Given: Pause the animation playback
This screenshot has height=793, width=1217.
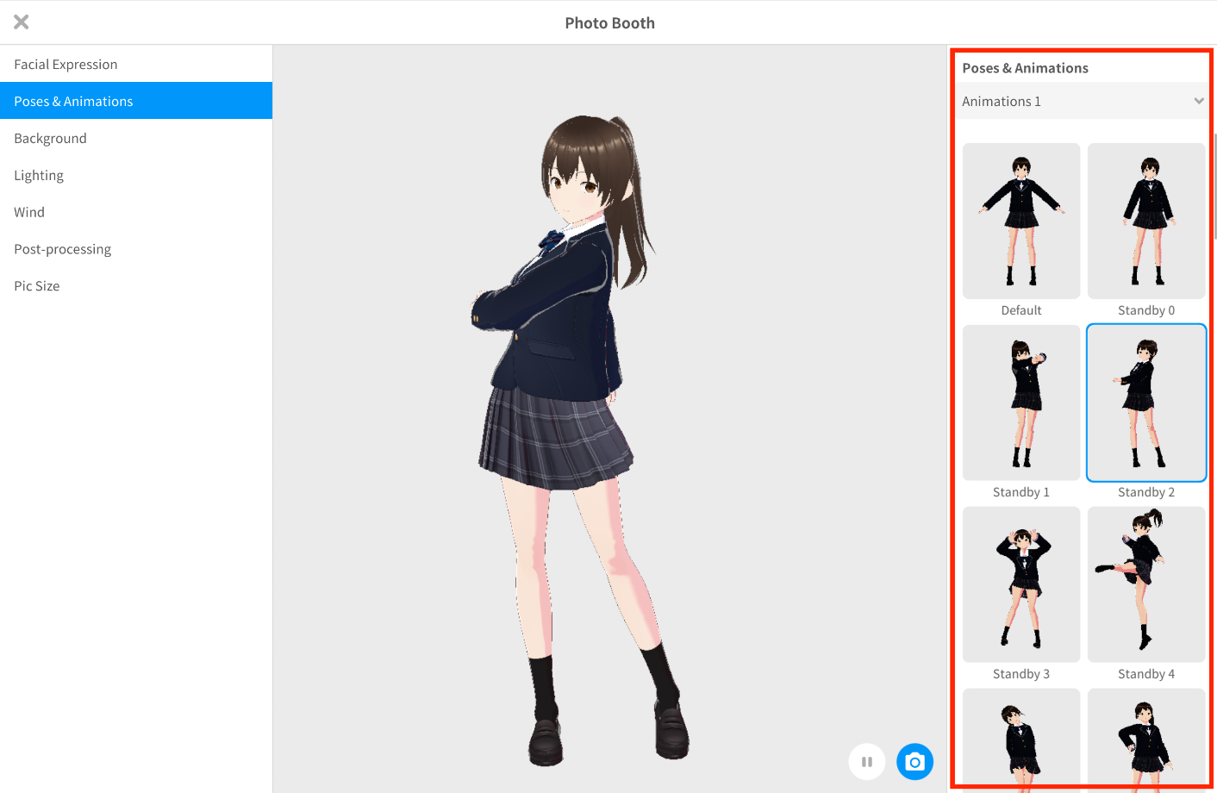Looking at the screenshot, I should point(867,762).
